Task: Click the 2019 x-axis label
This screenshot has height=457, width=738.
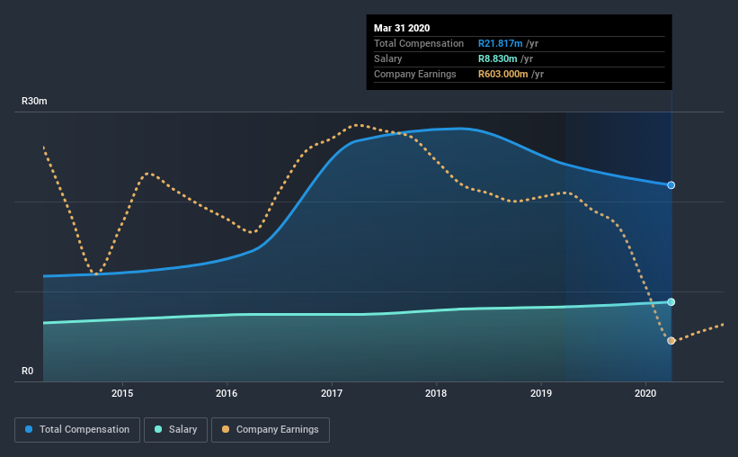Action: click(x=541, y=393)
